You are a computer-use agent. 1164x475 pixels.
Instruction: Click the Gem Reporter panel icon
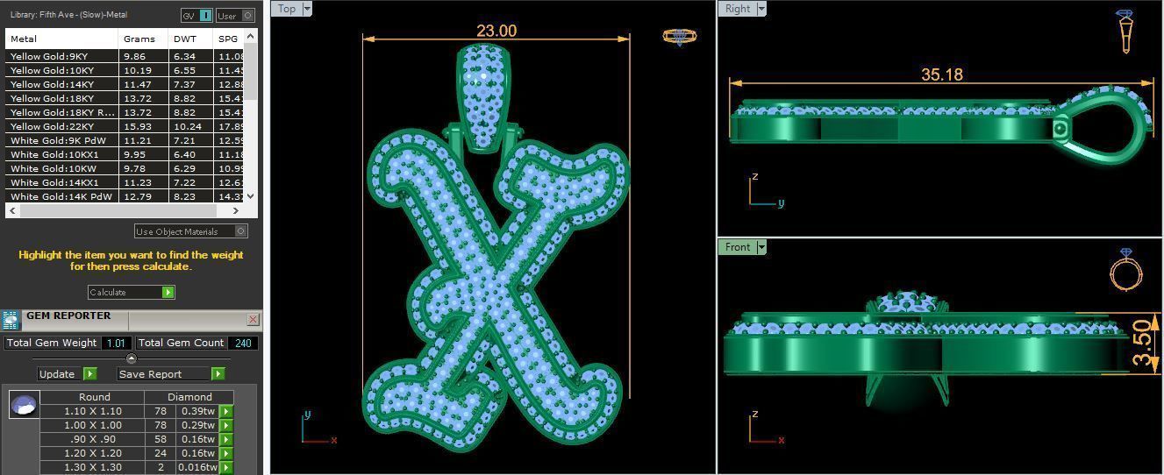pos(11,320)
